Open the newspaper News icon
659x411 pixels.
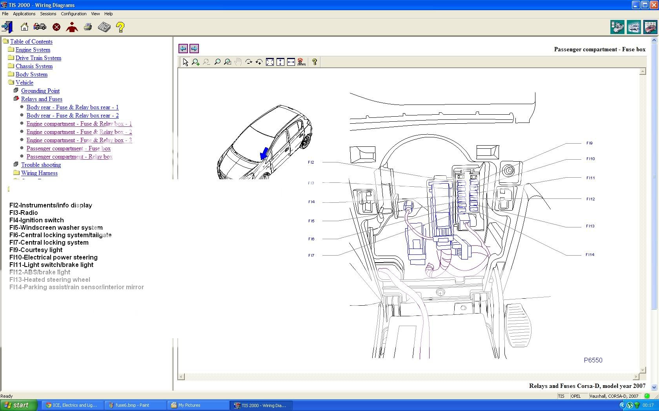click(x=104, y=27)
